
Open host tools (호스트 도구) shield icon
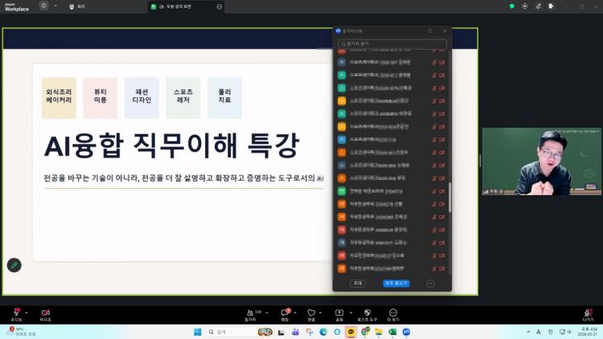coord(367,312)
